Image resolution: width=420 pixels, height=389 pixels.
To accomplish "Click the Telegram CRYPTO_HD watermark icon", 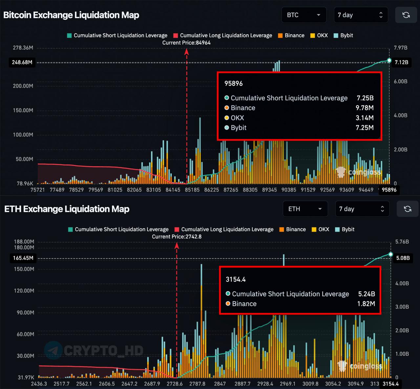I will pyautogui.click(x=53, y=350).
